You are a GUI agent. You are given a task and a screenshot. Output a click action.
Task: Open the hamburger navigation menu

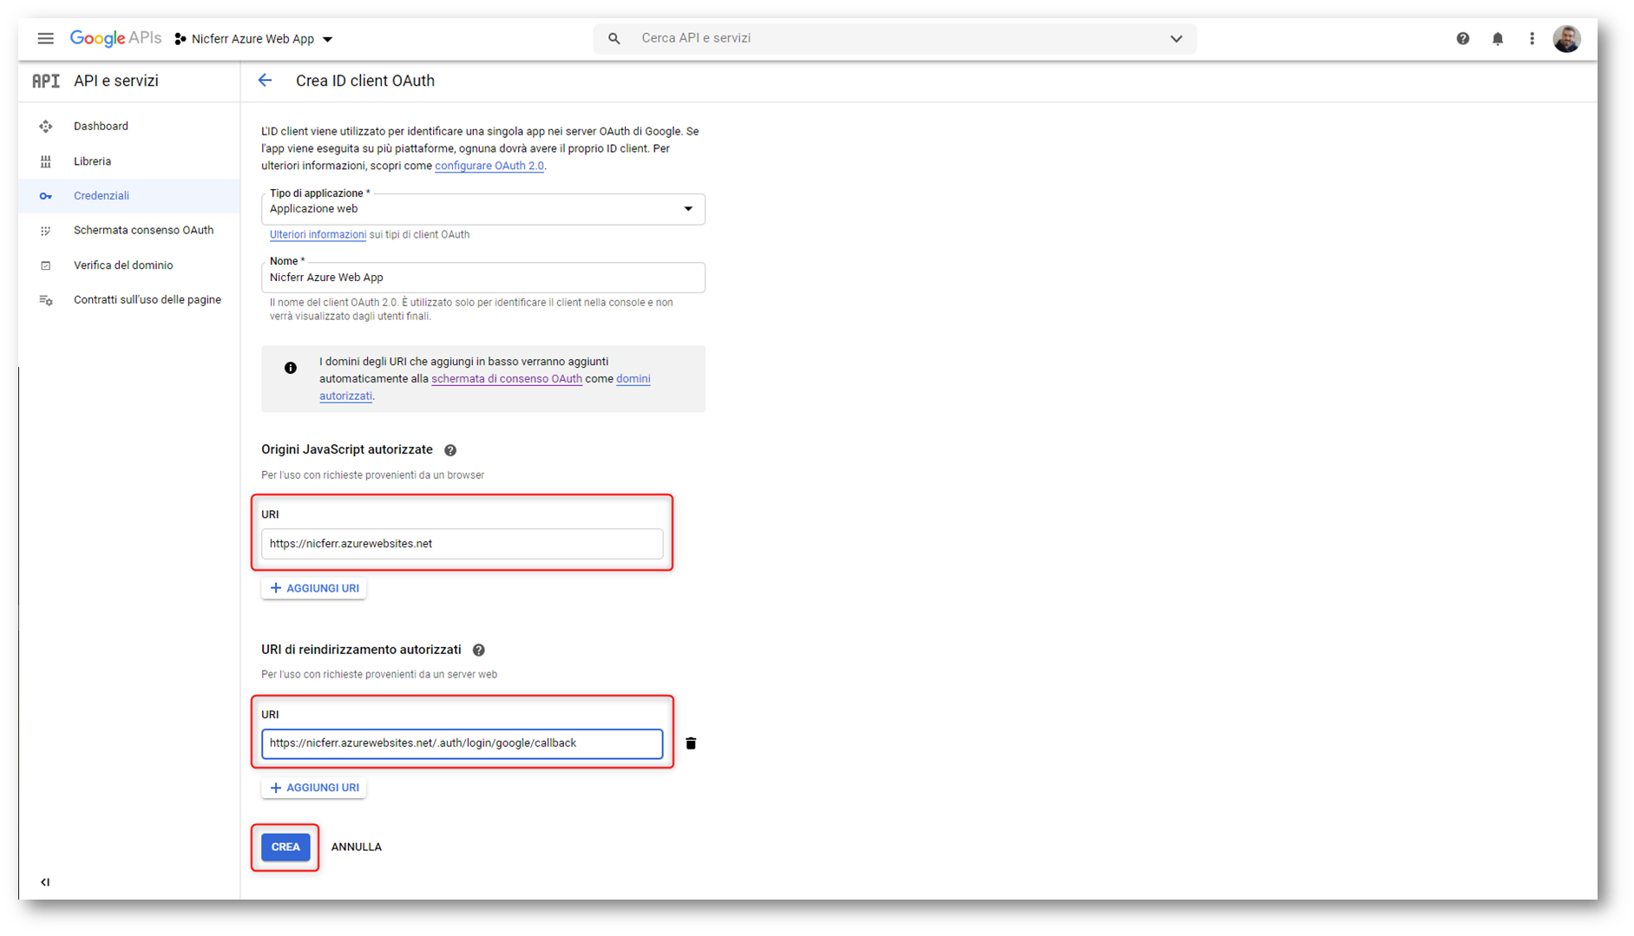[45, 38]
